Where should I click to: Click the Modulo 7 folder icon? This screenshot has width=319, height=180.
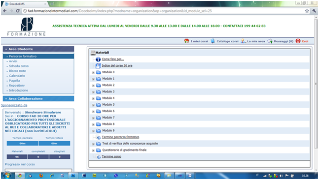[99, 118]
